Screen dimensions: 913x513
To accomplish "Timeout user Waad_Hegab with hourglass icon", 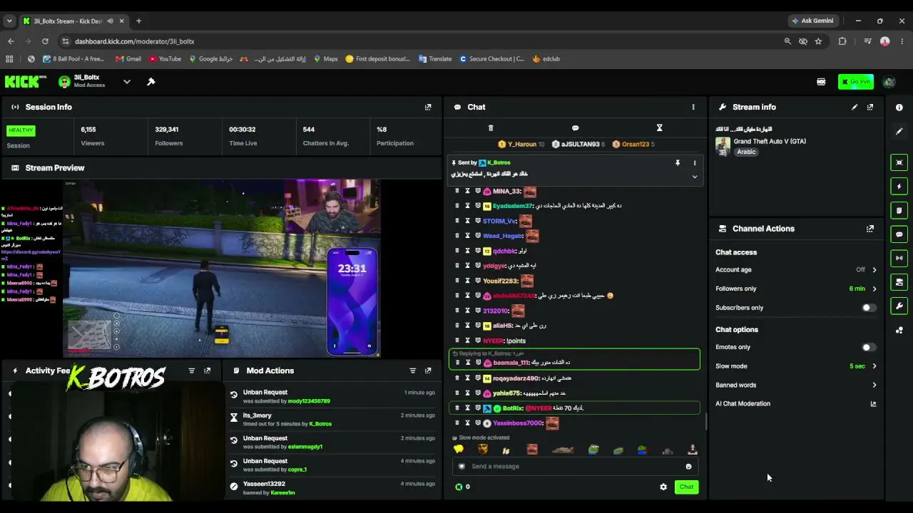I will point(468,236).
